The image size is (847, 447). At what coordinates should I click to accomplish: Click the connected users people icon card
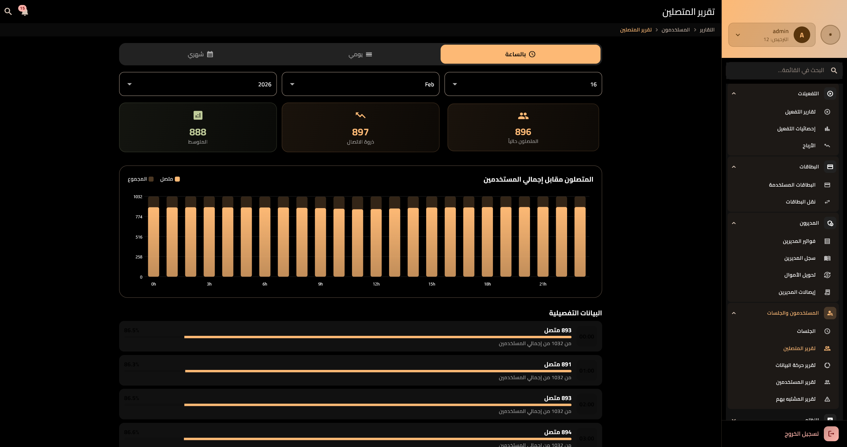click(523, 116)
